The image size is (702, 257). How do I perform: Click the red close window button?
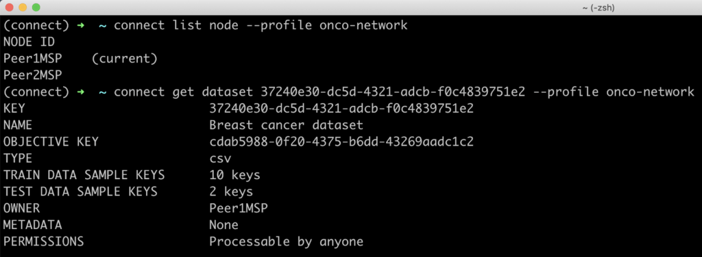point(10,7)
